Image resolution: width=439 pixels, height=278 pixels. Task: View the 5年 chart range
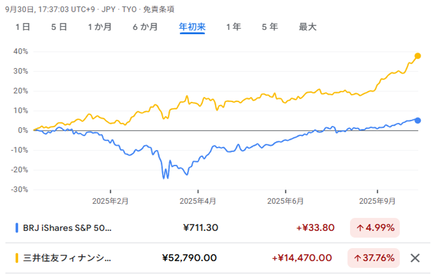point(270,27)
